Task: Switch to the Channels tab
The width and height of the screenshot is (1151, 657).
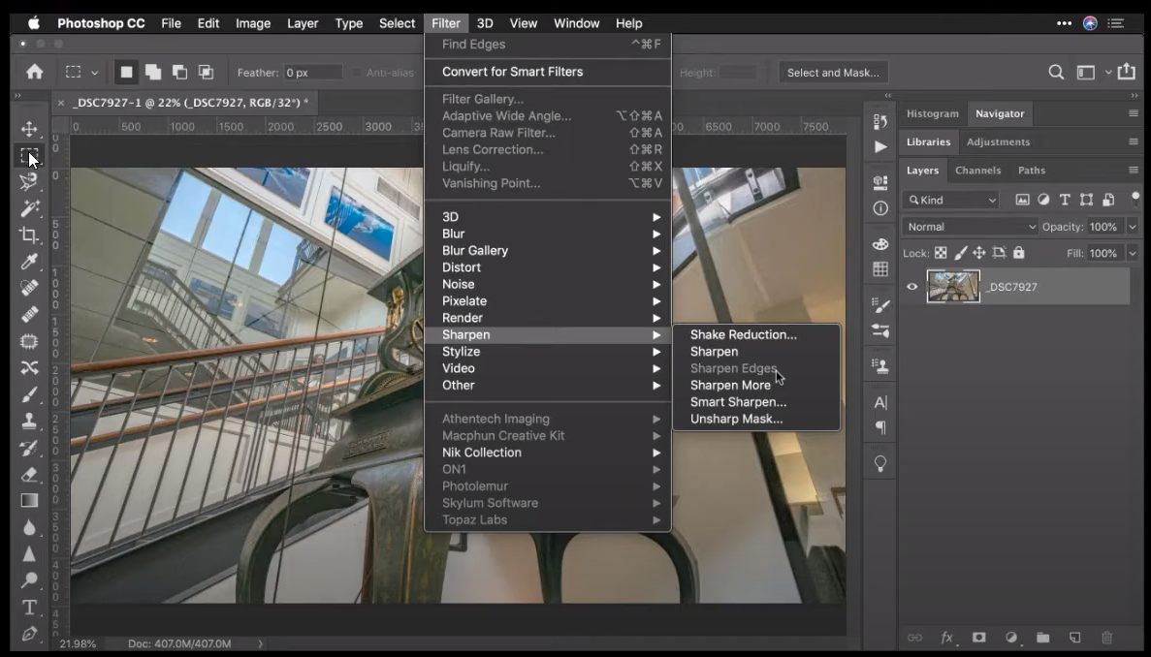Action: 977,170
